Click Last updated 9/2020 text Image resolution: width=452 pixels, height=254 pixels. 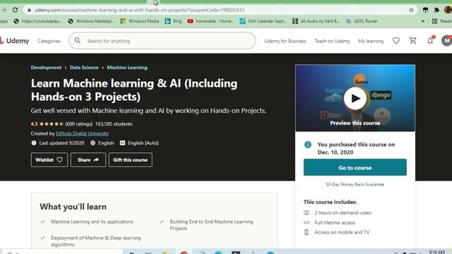(61, 143)
